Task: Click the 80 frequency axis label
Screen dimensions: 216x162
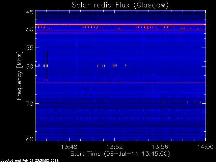Action: point(30,139)
